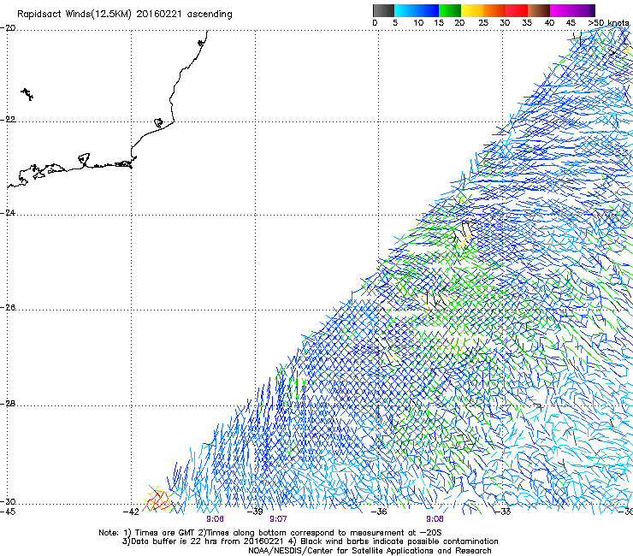Click the 'Note: 1) Times are GMT' line
The height and width of the screenshot is (556, 633).
[x=269, y=533]
